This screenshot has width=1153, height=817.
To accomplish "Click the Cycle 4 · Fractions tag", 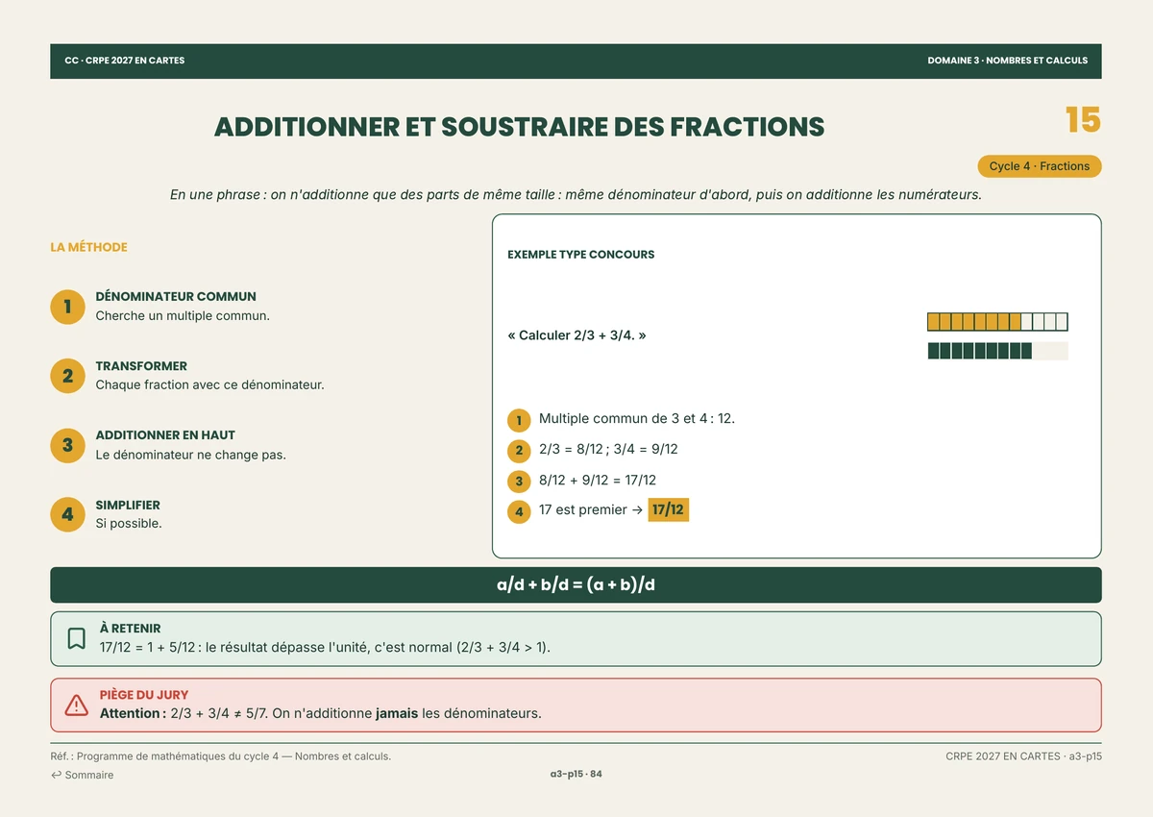I will point(1040,166).
